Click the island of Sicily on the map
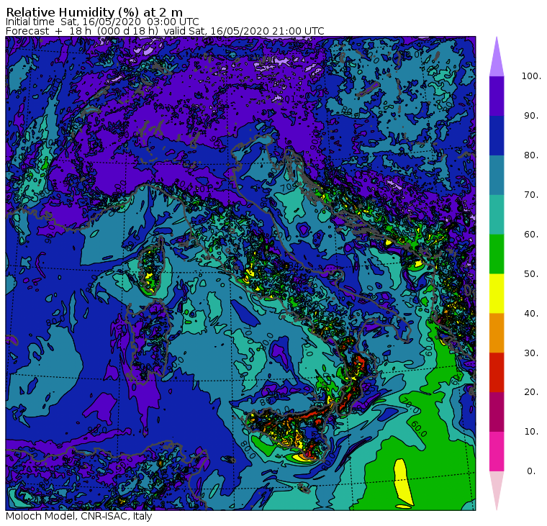Viewport: 547px width, 526px height. [x=291, y=432]
